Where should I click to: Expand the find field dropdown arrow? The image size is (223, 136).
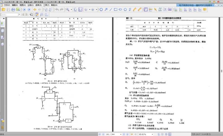(x=19, y=14)
